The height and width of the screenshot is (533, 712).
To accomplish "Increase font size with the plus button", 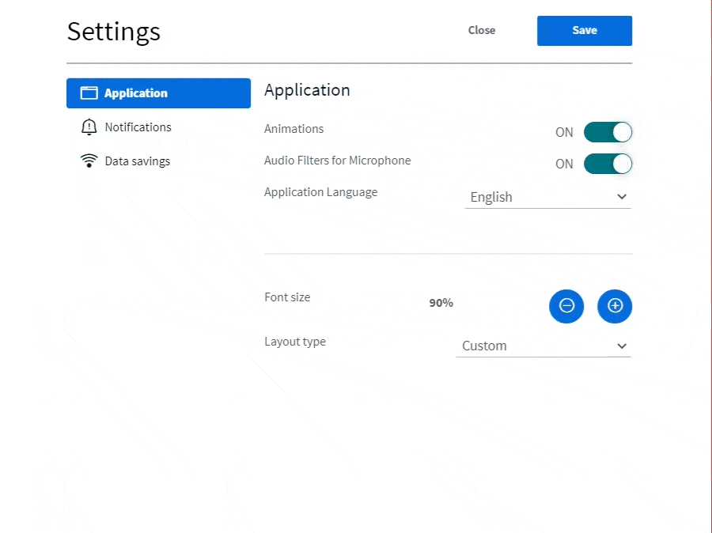I will point(615,306).
